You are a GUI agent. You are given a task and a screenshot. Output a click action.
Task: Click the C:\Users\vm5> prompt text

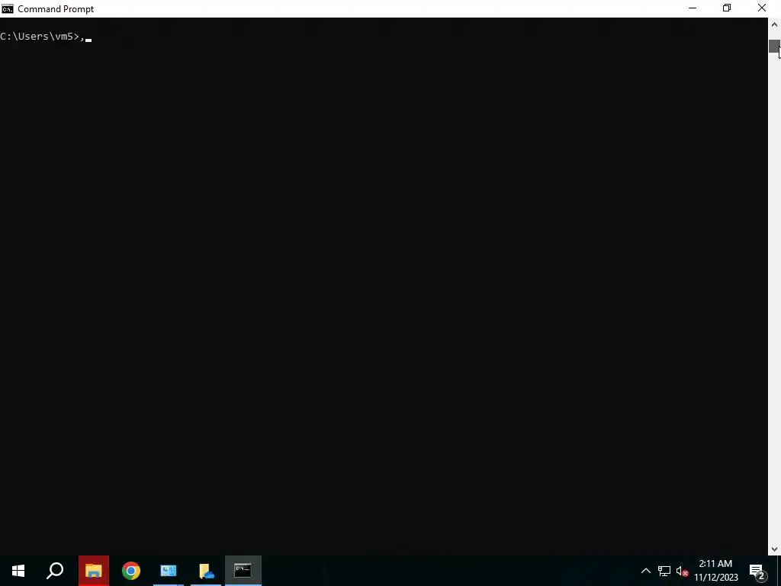(x=40, y=37)
